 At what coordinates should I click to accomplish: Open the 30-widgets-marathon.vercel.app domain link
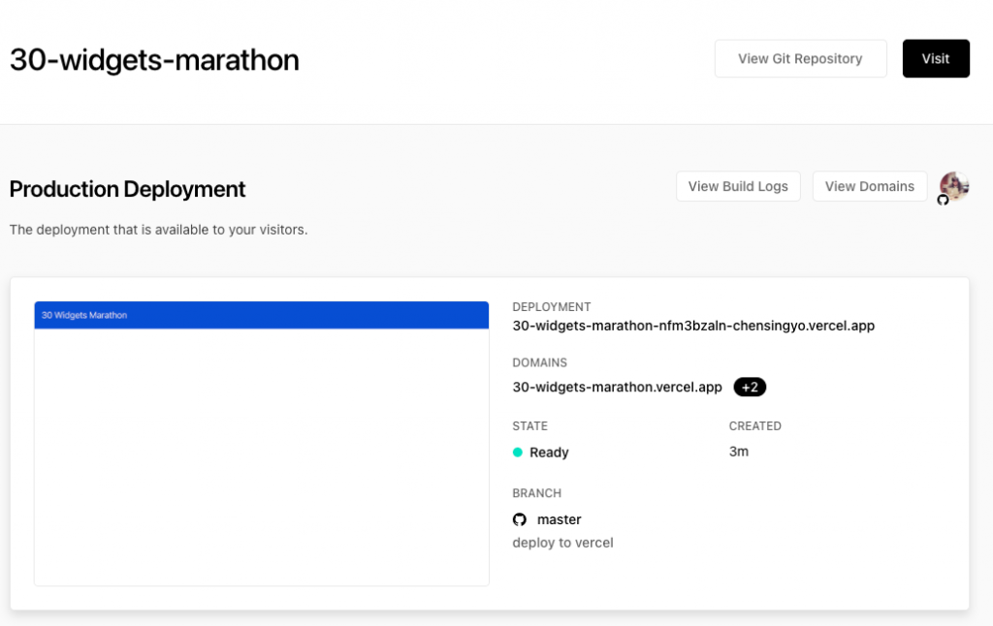tap(618, 387)
